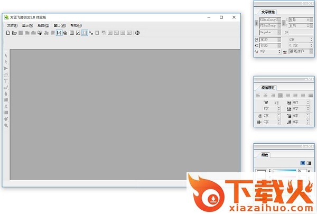
Task: Select the arrow selection tool
Action: tap(6, 55)
